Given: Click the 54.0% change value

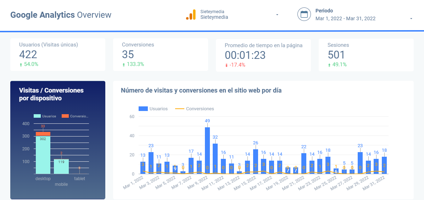Looking at the screenshot, I should [31, 65].
